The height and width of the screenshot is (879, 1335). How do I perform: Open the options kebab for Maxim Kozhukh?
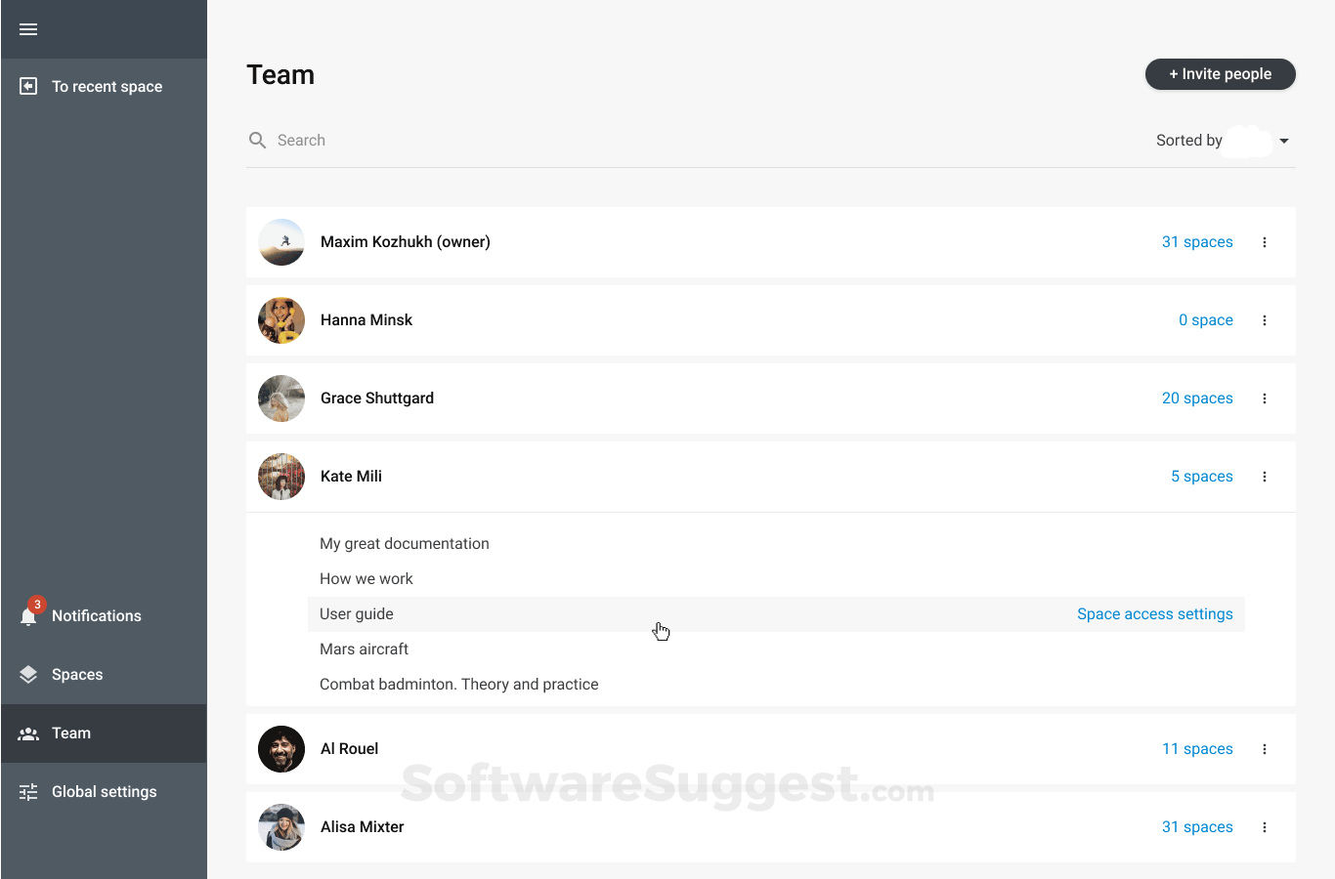point(1265,241)
